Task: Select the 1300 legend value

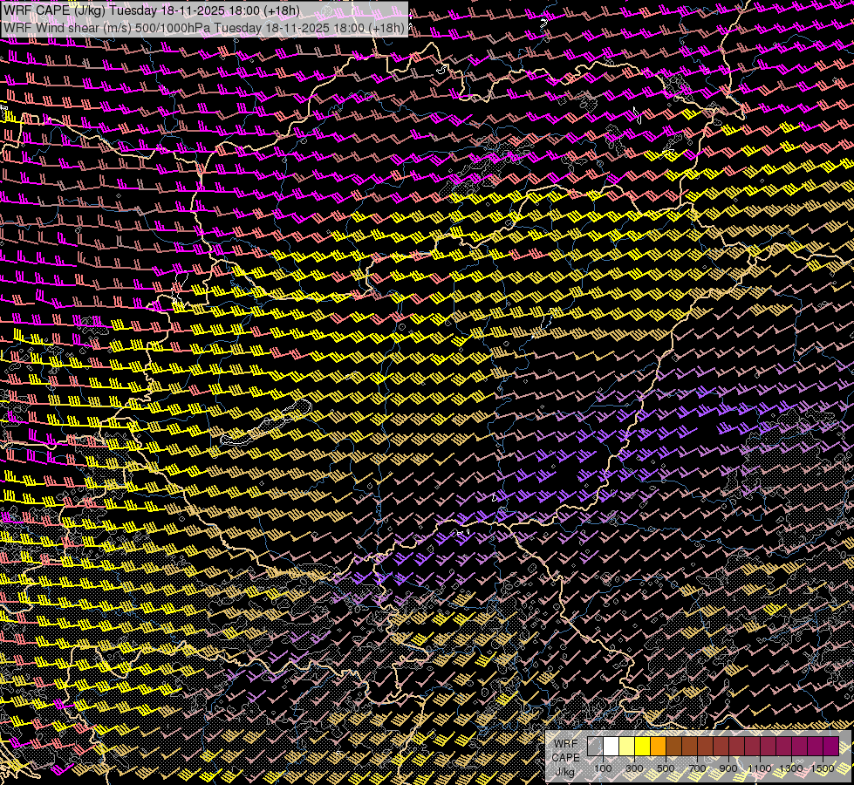Action: 791,768
